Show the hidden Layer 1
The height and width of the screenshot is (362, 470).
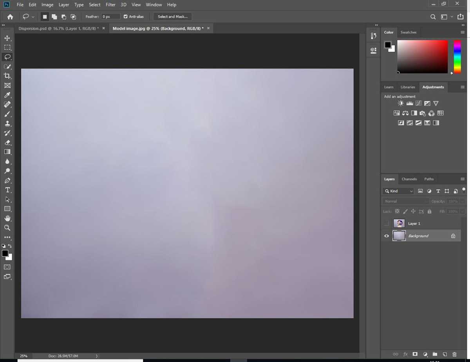(387, 223)
